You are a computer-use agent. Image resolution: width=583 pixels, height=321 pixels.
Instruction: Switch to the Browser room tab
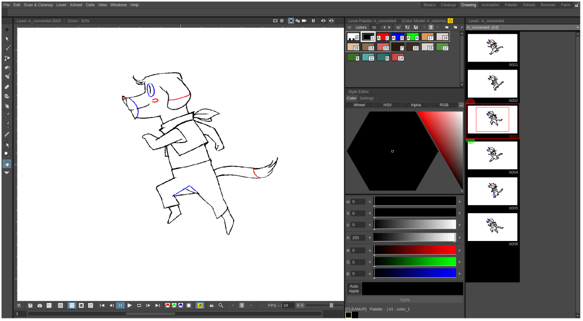[x=548, y=5]
